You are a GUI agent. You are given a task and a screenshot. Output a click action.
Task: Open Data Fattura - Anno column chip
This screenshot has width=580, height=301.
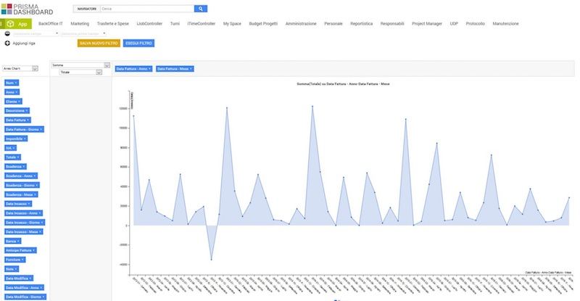[133, 69]
